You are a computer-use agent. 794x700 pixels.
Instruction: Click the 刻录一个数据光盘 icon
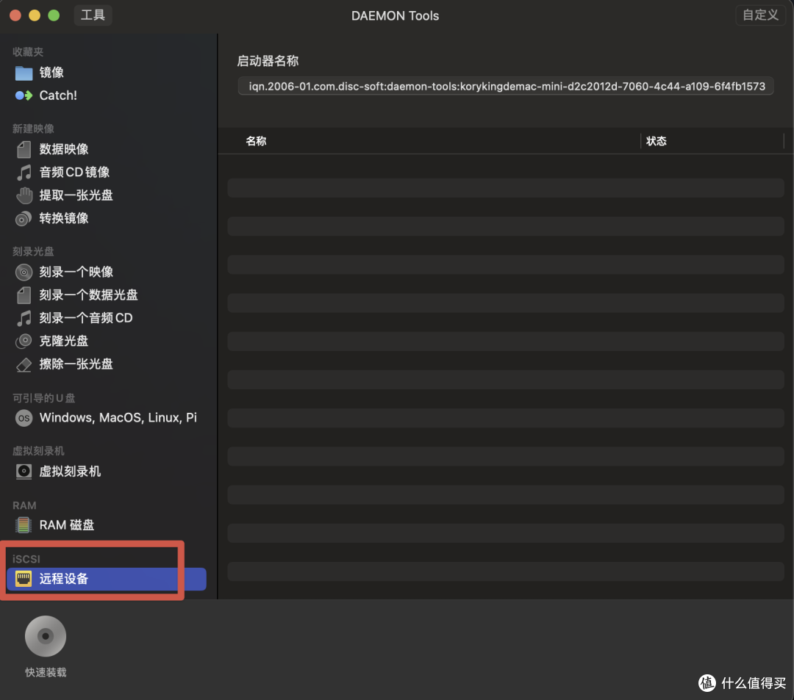click(24, 295)
